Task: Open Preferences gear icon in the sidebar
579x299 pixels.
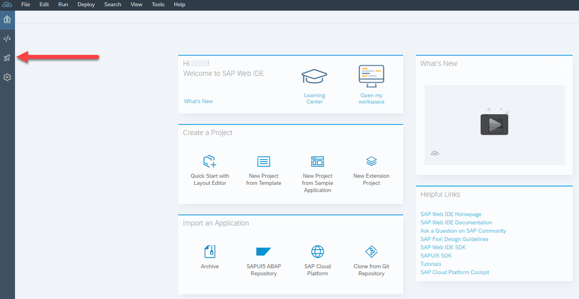Action: [x=7, y=77]
